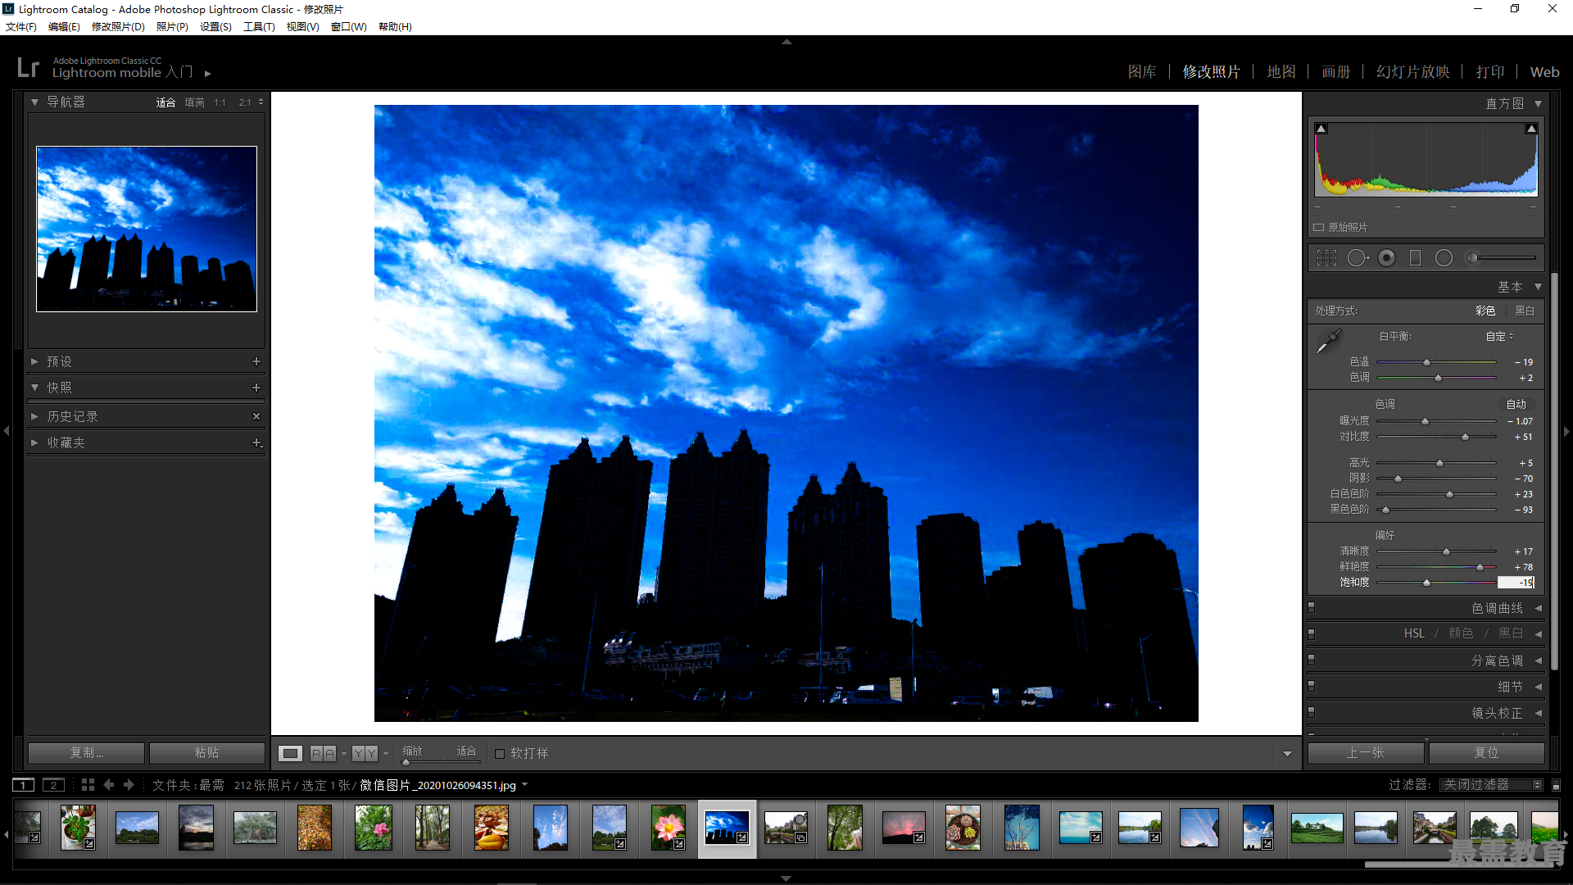Collapse the 基本 basic panel
This screenshot has width=1573, height=885.
click(x=1538, y=287)
